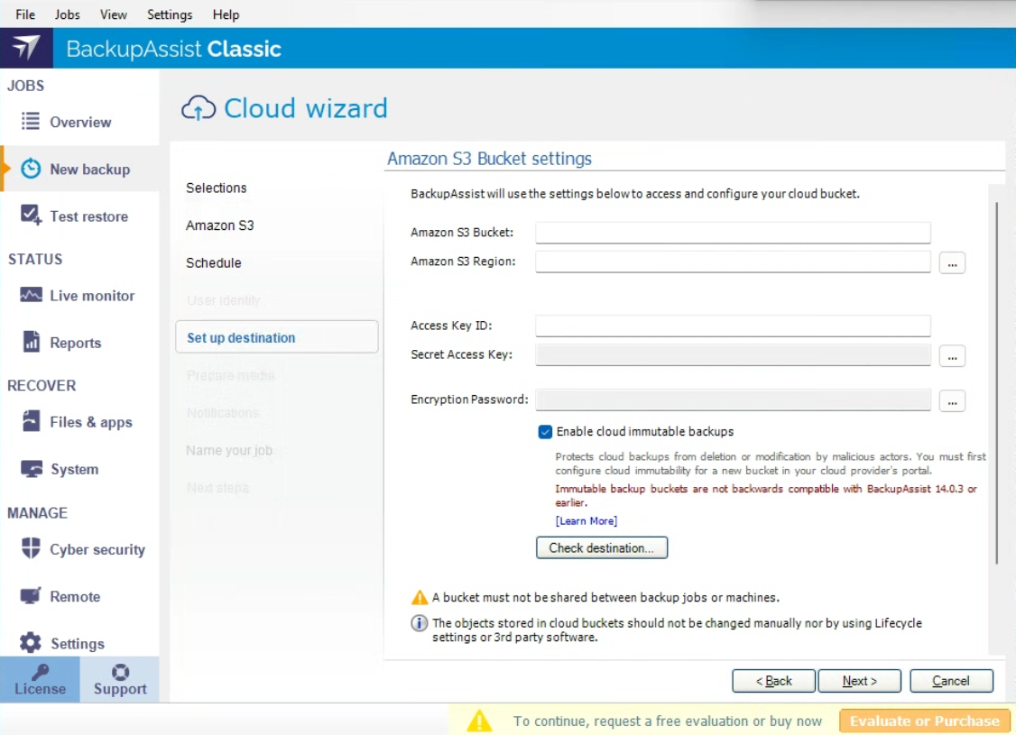Open the Jobs menu
This screenshot has width=1016, height=735.
(67, 14)
